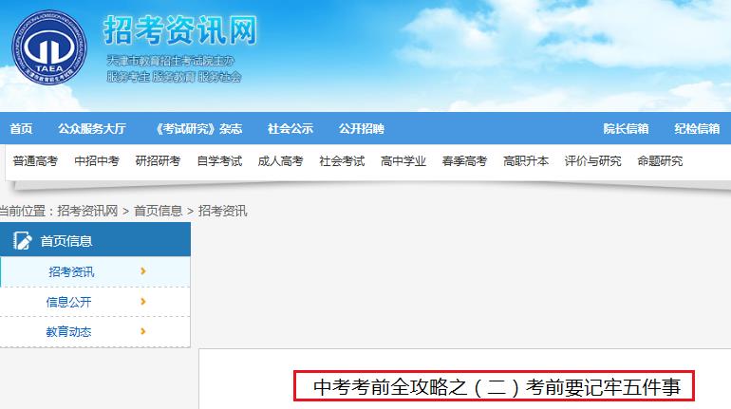Visit the 社会考试 section
The height and width of the screenshot is (409, 731).
click(x=342, y=161)
